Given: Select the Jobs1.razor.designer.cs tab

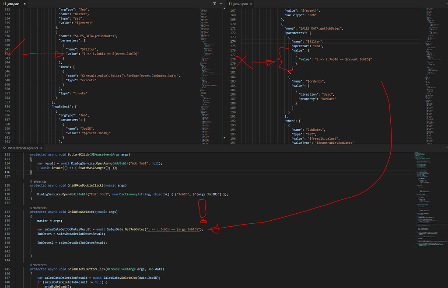Looking at the screenshot, I should (23, 148).
